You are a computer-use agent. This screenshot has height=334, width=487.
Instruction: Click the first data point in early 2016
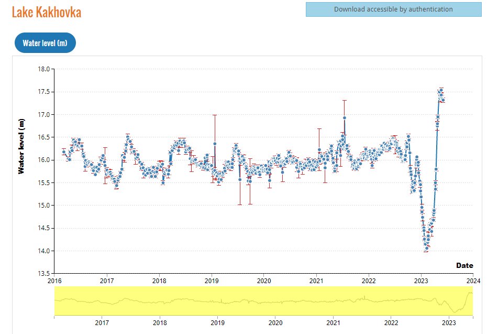(63, 152)
